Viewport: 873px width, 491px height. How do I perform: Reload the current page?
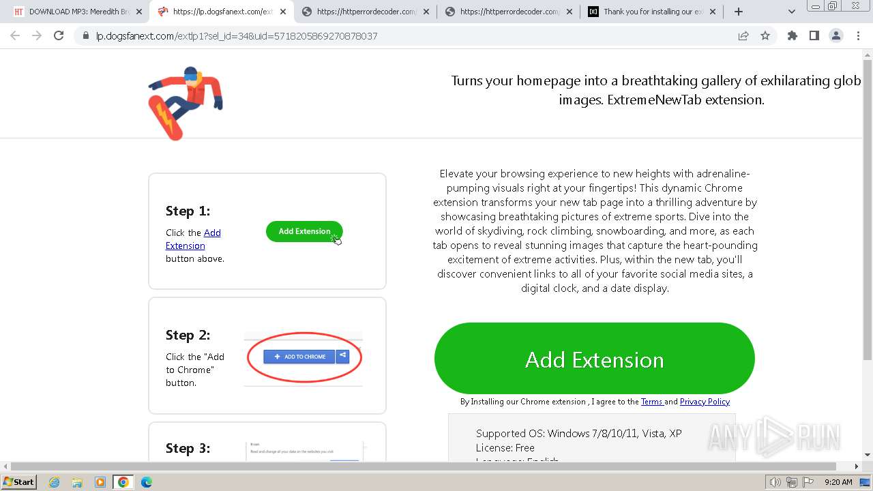[59, 36]
